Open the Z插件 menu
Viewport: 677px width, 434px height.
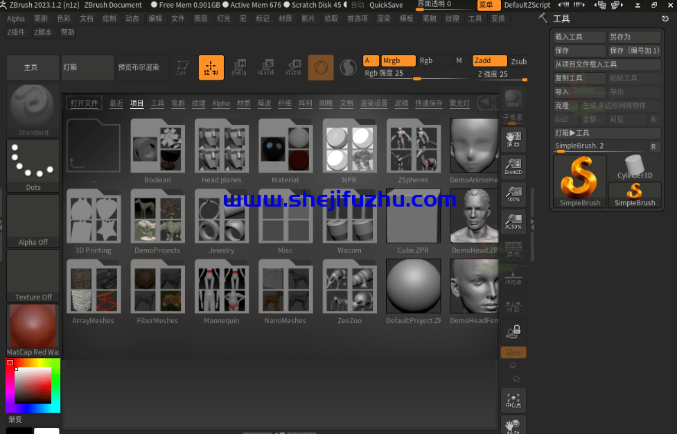click(x=16, y=33)
